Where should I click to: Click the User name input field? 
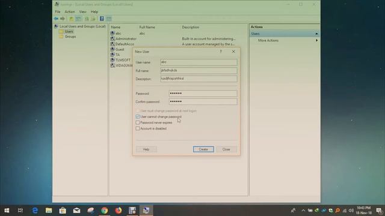pos(199,62)
